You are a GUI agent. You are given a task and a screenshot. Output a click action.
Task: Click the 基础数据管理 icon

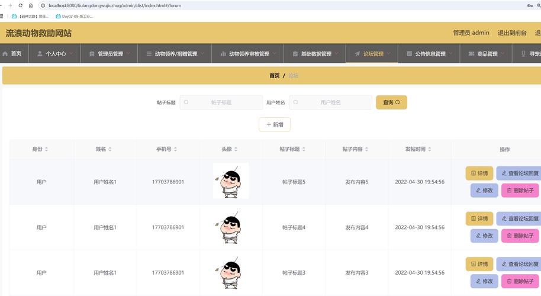click(295, 54)
